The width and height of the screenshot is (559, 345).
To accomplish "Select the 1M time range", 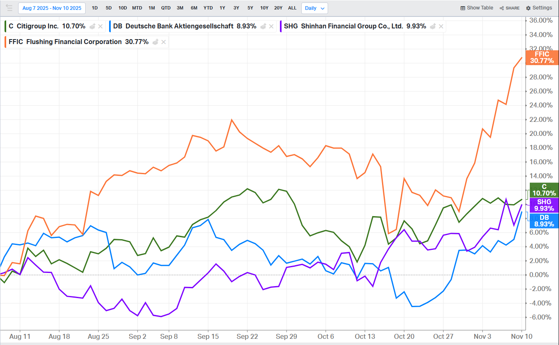I will (152, 8).
